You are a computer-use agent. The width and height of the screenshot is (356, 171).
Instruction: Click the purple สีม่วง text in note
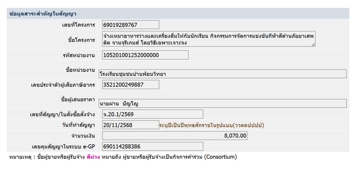point(93,157)
